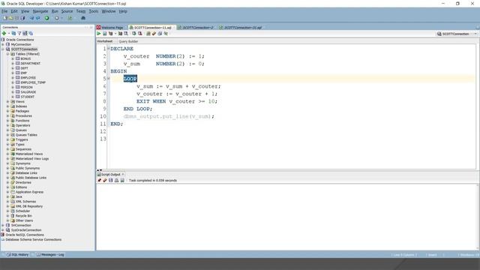This screenshot has height=270, width=480.
Task: Switch to the Welcome Page tab
Action: (110, 28)
